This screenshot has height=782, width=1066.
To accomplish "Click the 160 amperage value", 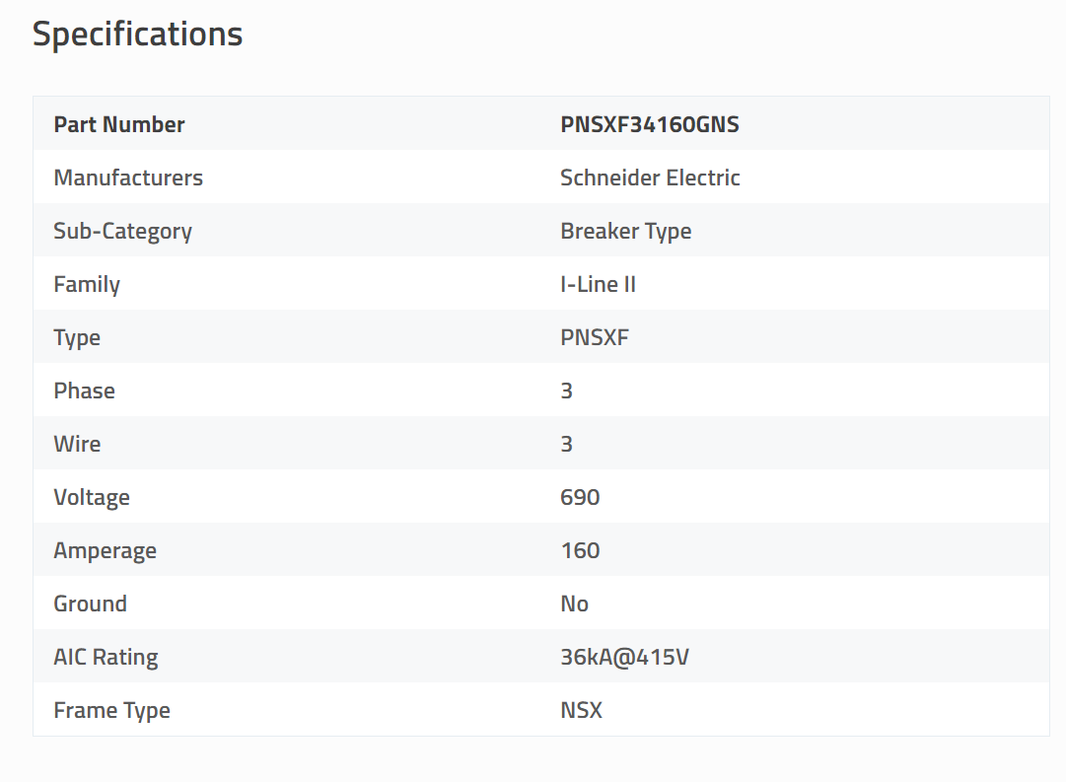I will 580,550.
